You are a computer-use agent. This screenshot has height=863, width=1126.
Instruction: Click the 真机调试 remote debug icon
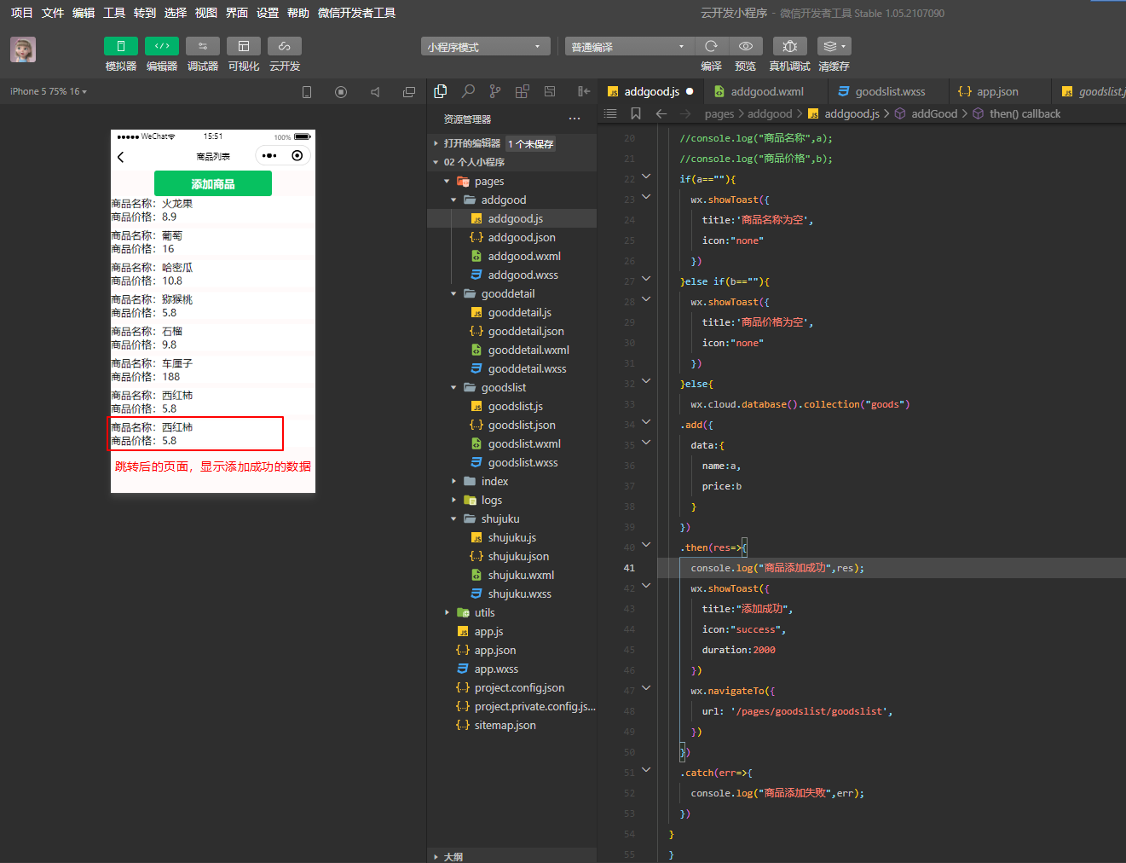(x=790, y=46)
